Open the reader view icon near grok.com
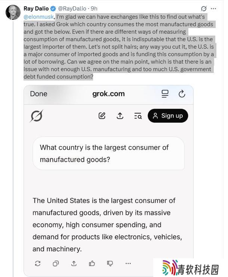 [165, 94]
